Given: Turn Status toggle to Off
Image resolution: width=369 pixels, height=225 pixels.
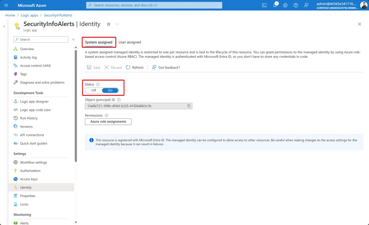Looking at the screenshot, I should 94,90.
